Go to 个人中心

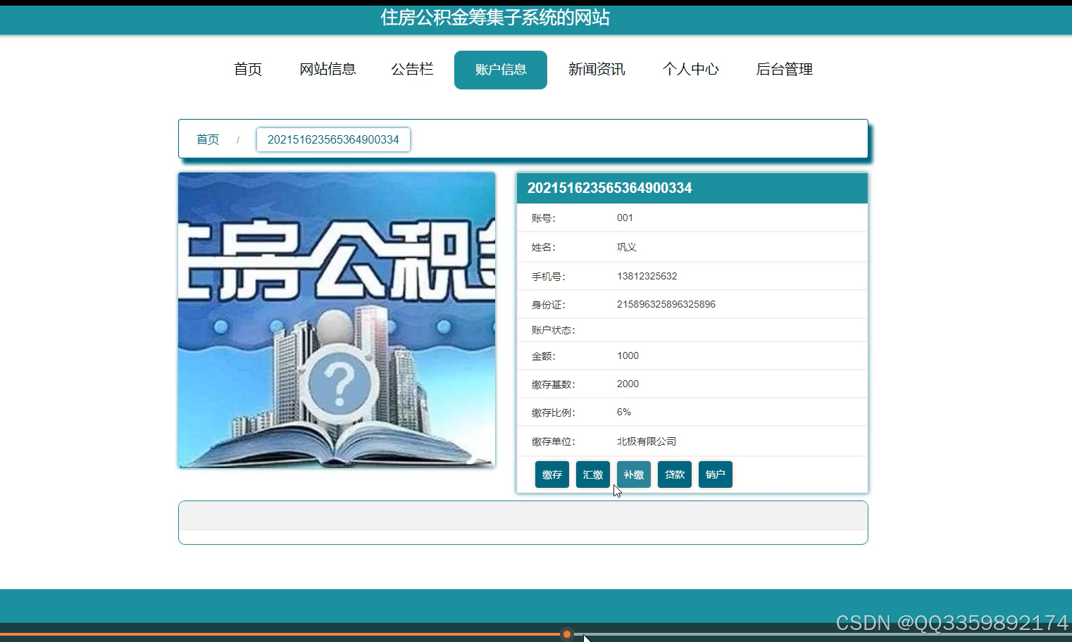tap(691, 69)
